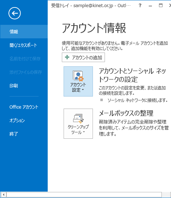171x198 pixels.
Task: Click the アカウントとソーシャル ネットワークの設定 heading
Action: click(132, 75)
